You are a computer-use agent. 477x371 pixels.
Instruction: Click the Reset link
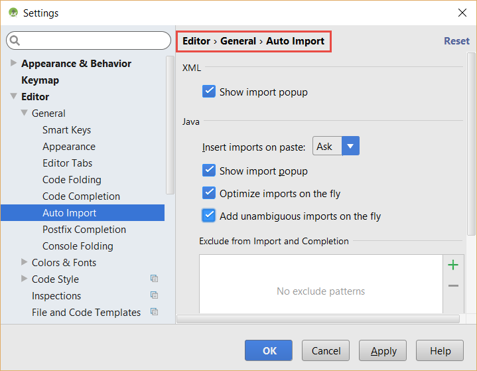click(456, 40)
